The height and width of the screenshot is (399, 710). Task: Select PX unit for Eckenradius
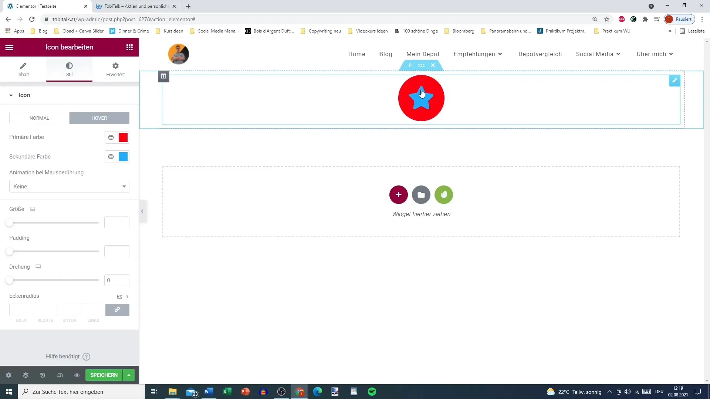tap(119, 296)
